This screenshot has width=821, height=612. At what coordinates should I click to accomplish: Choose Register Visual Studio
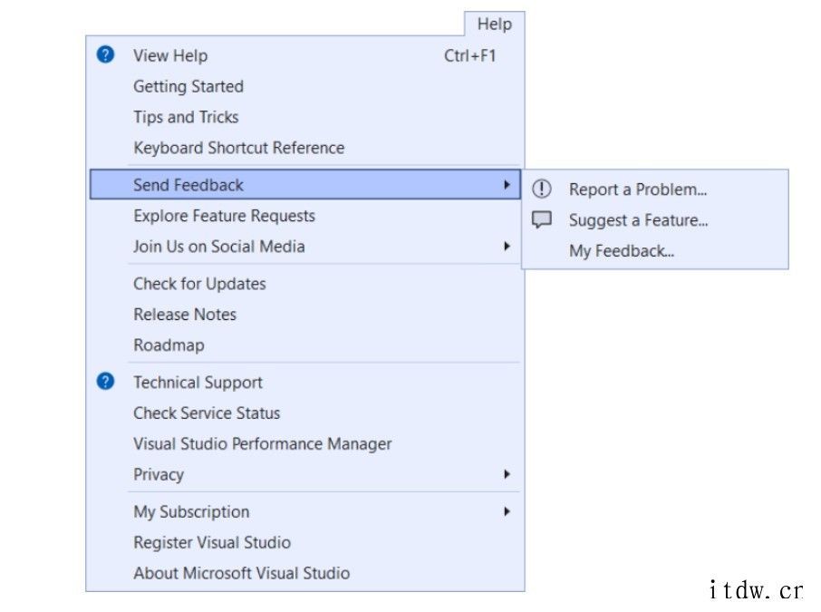tap(305, 542)
